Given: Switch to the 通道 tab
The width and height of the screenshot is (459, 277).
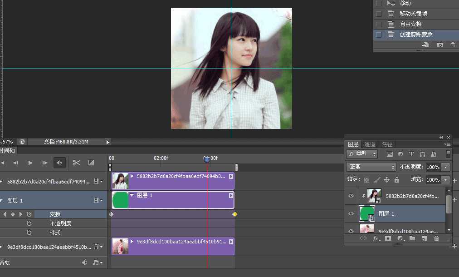Looking at the screenshot, I should pyautogui.click(x=370, y=144).
